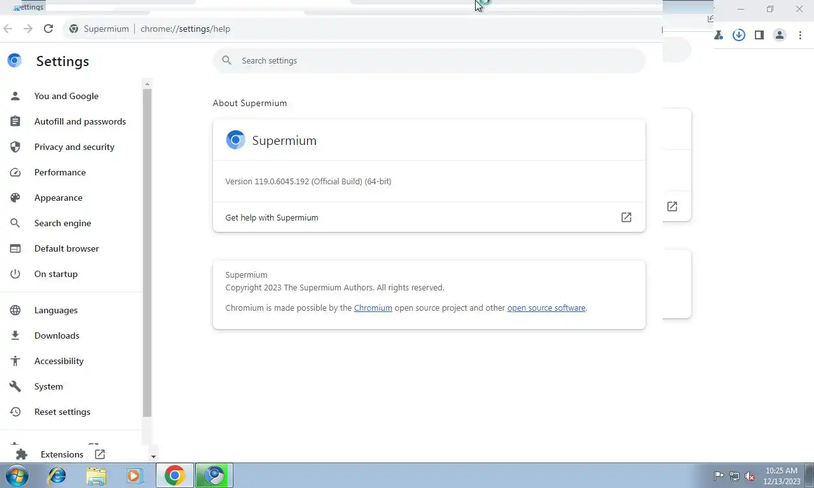This screenshot has width=814, height=488.
Task: Switch to Supermium taskbar button
Action: click(x=214, y=475)
